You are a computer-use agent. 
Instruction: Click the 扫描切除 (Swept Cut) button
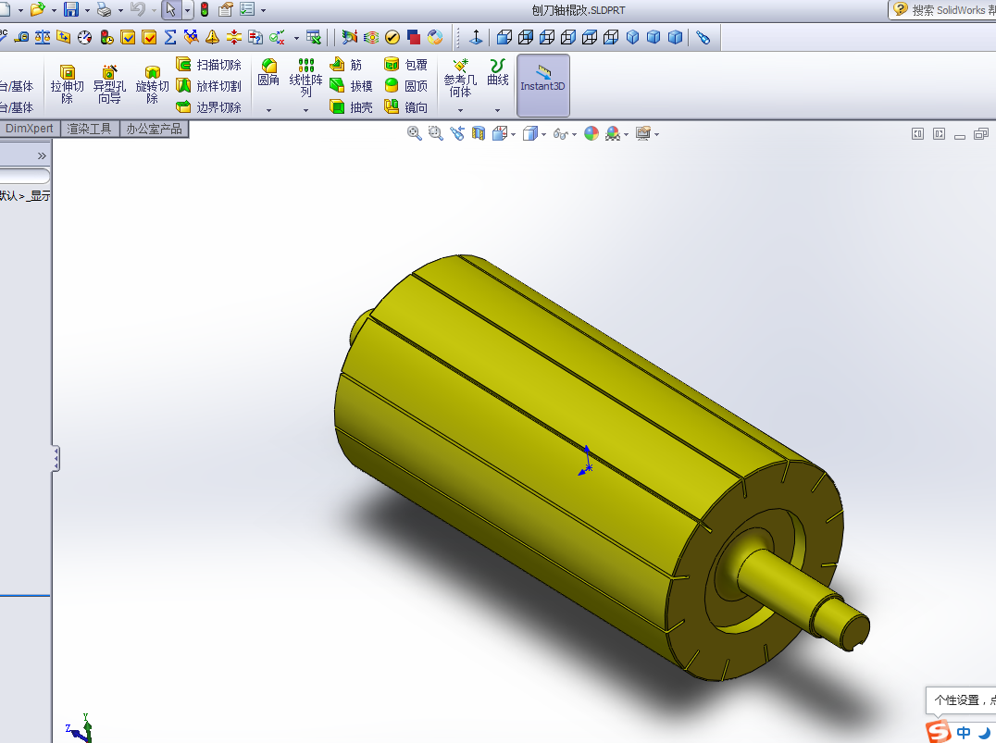(x=209, y=65)
